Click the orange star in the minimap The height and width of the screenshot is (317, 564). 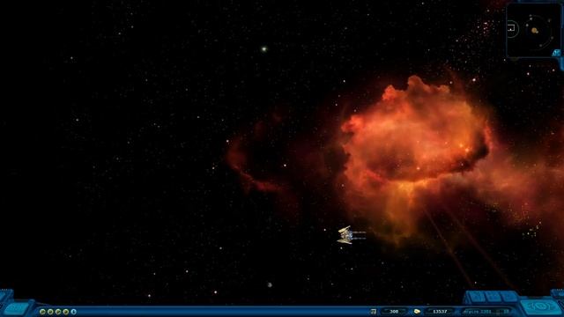[535, 31]
